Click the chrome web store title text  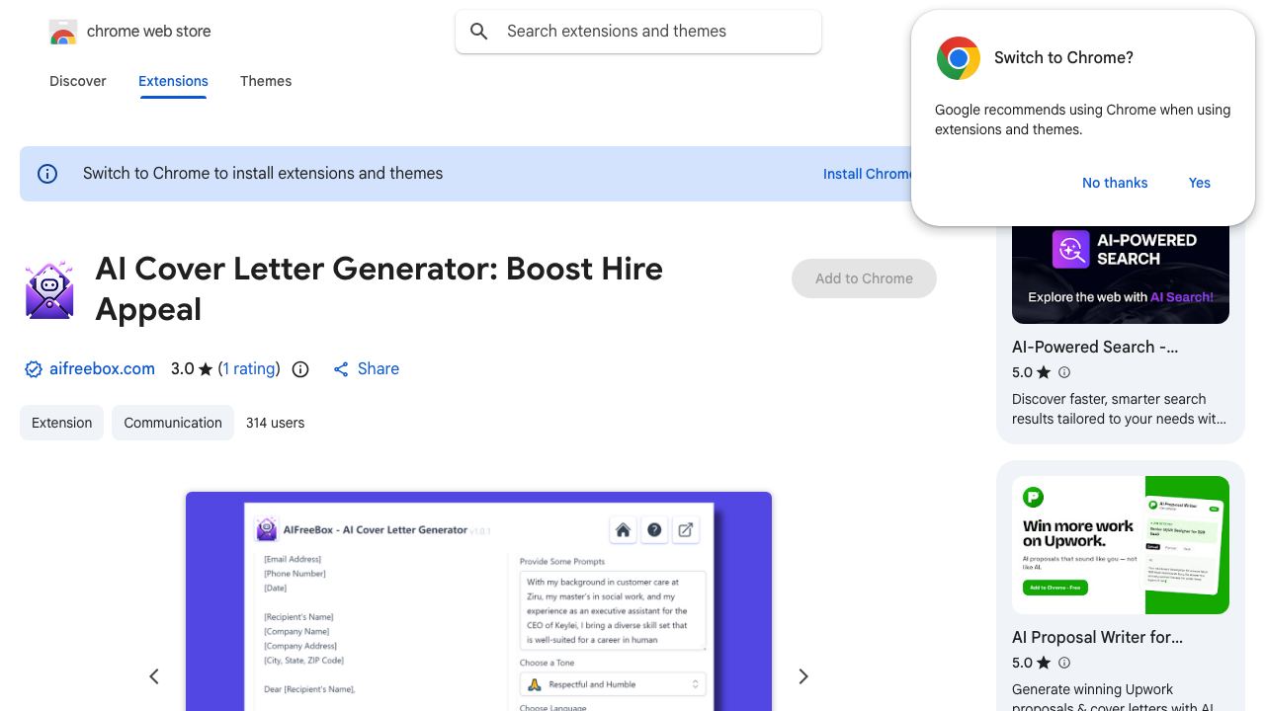click(x=149, y=32)
